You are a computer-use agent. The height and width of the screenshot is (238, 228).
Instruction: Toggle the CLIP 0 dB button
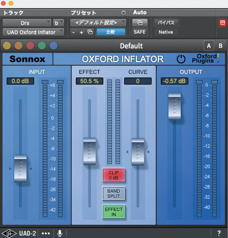tap(113, 175)
